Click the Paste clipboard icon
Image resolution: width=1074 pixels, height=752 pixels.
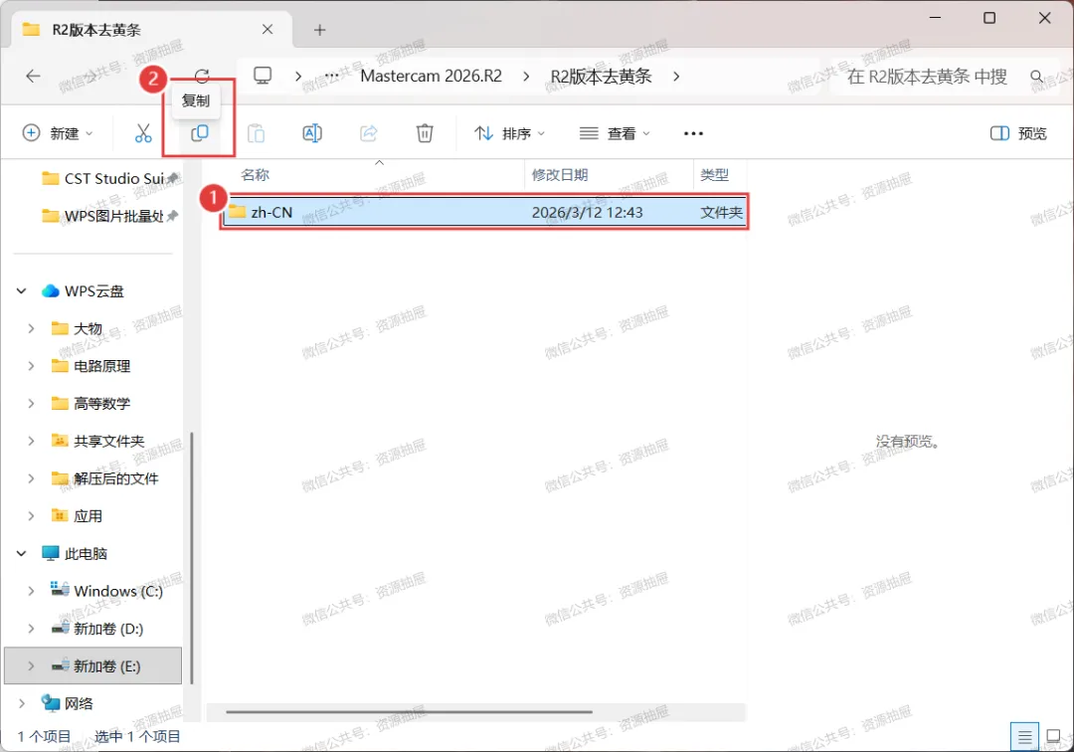point(257,133)
